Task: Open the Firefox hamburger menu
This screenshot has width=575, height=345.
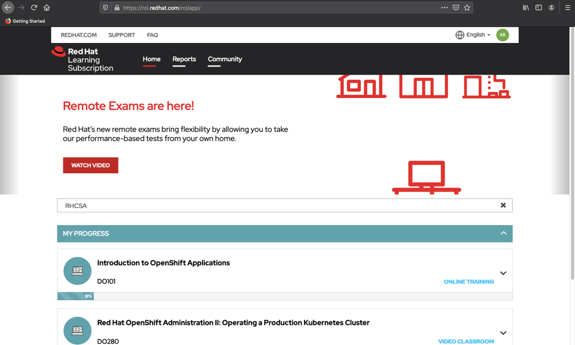Action: (568, 7)
